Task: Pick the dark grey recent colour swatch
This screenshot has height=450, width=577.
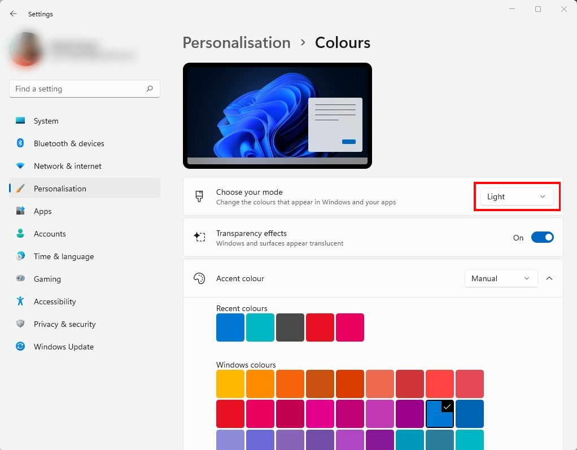Action: click(x=290, y=327)
